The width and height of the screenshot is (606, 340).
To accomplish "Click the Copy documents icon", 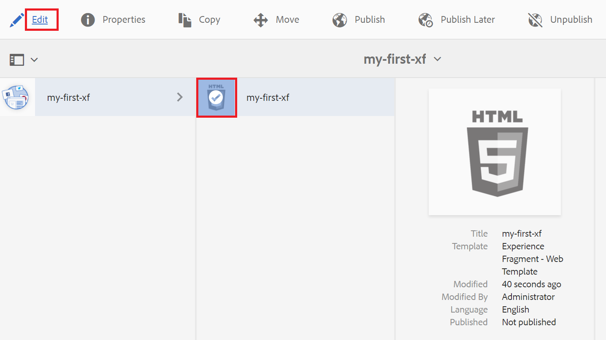I will click(185, 20).
